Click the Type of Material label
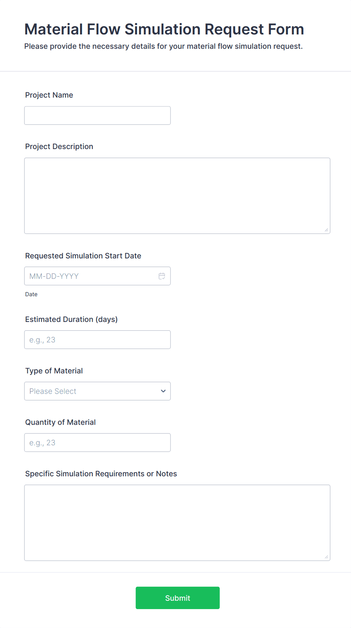The width and height of the screenshot is (351, 628). [54, 371]
